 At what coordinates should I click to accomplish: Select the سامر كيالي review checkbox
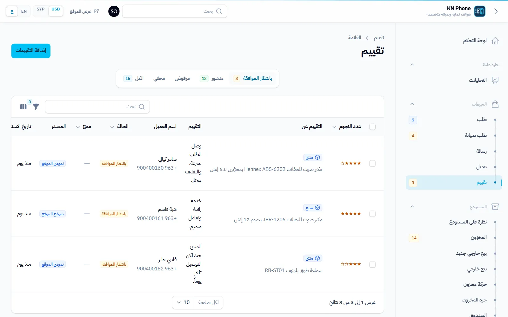pyautogui.click(x=372, y=164)
